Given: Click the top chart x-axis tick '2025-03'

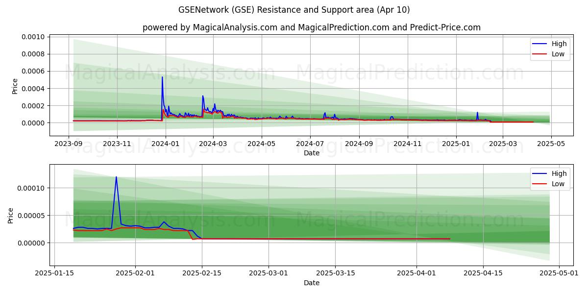Looking at the screenshot, I should click(503, 144).
